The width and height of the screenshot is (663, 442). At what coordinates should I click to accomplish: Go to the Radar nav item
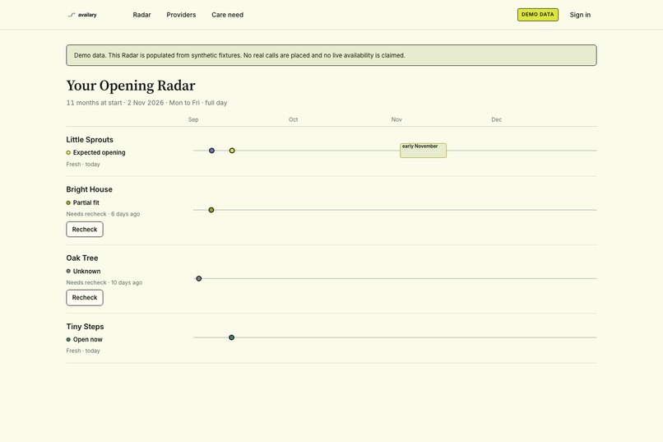(x=141, y=15)
